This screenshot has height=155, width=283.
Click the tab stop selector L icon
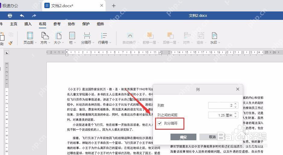[7, 53]
